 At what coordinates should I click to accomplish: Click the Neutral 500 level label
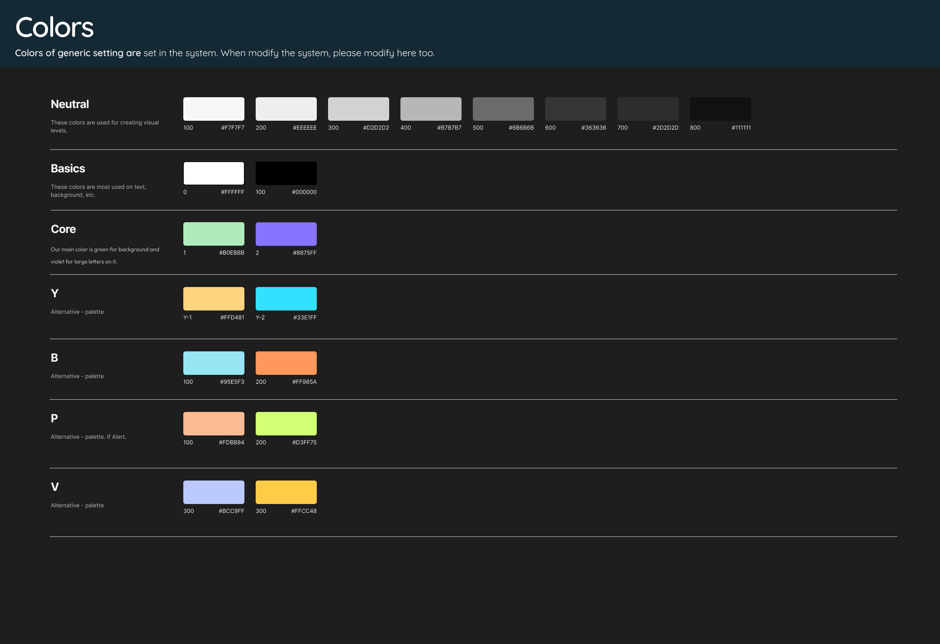point(478,128)
